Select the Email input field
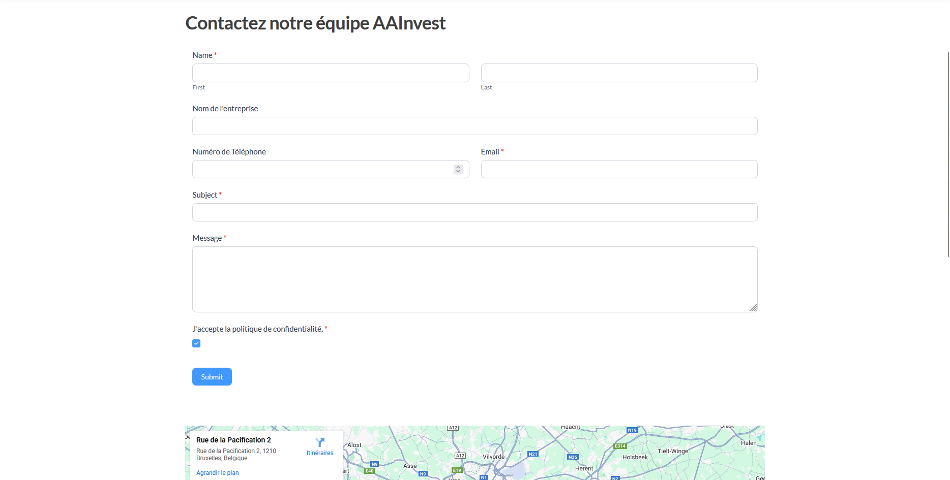950x480 pixels. coord(619,169)
